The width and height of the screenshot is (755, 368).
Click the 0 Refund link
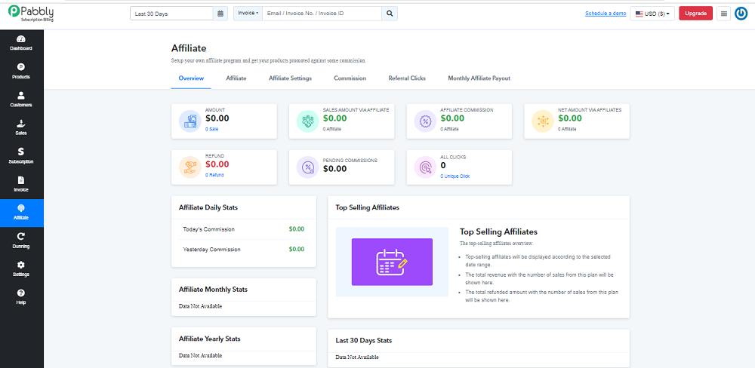click(x=214, y=175)
